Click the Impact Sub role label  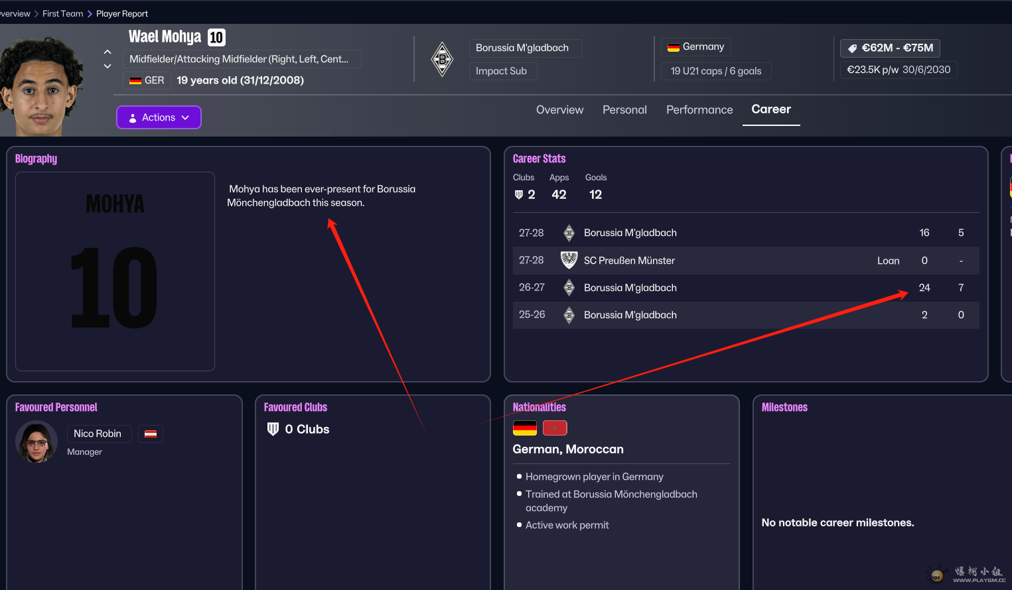tap(503, 71)
